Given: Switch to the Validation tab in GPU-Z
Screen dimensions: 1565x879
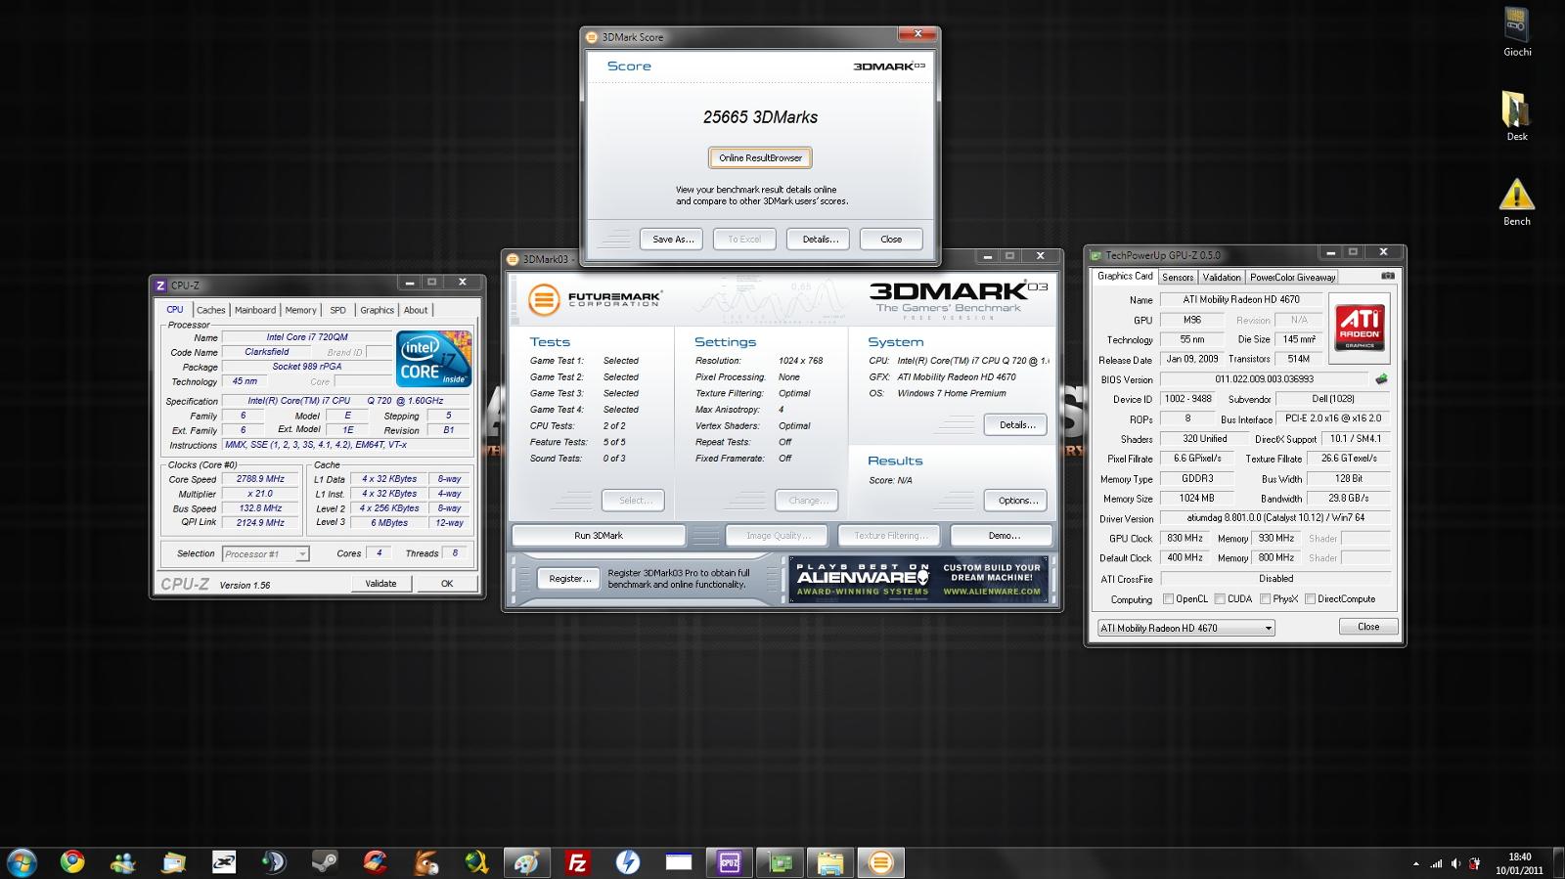Looking at the screenshot, I should 1222,277.
